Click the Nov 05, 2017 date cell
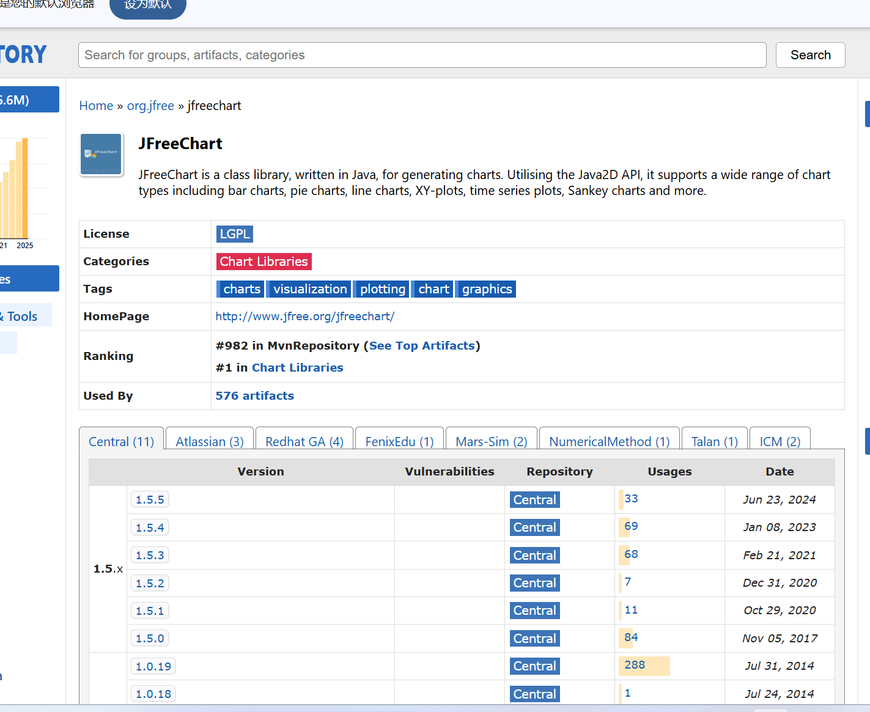 click(780, 639)
